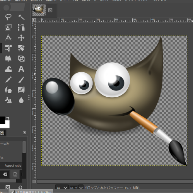Viewport: 193px width, 193px height.
Task: Click the canvas horizontal scrollbar
Action: 115,181
